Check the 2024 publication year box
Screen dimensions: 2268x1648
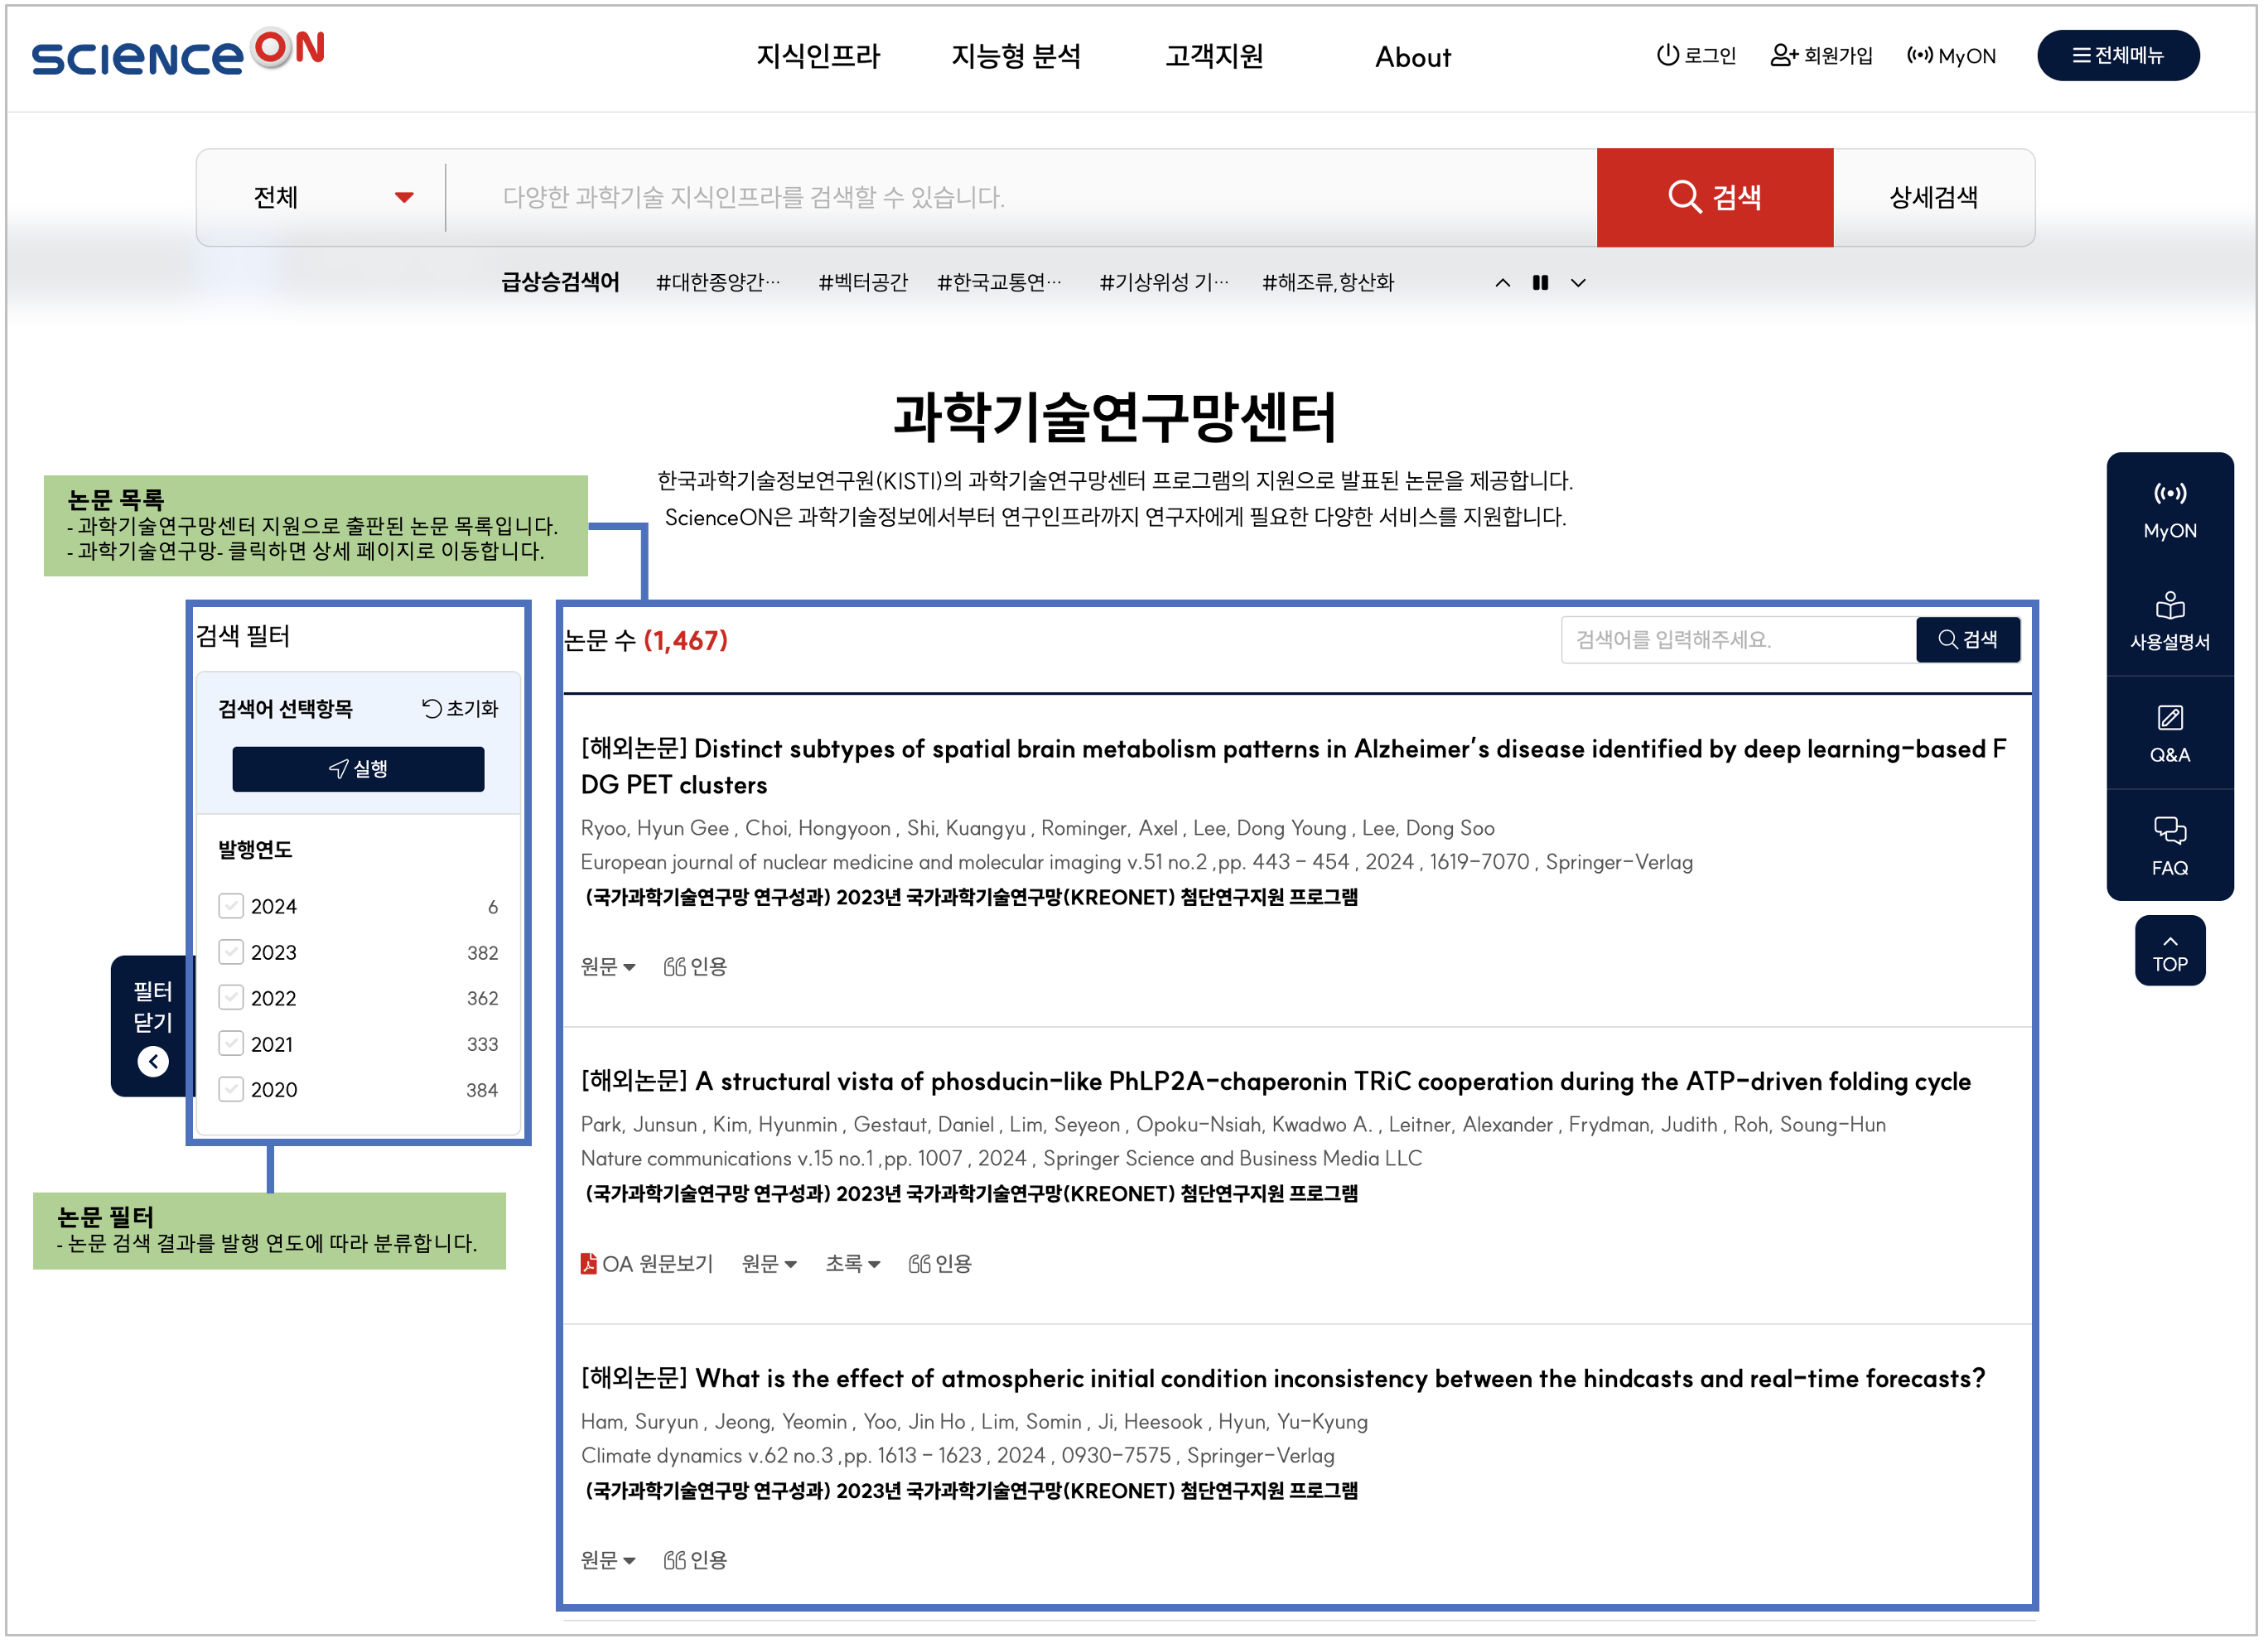pos(231,907)
